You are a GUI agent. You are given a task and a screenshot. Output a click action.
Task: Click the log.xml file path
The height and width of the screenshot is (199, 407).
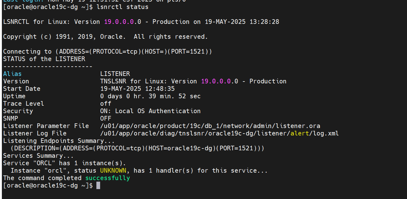pos(220,133)
